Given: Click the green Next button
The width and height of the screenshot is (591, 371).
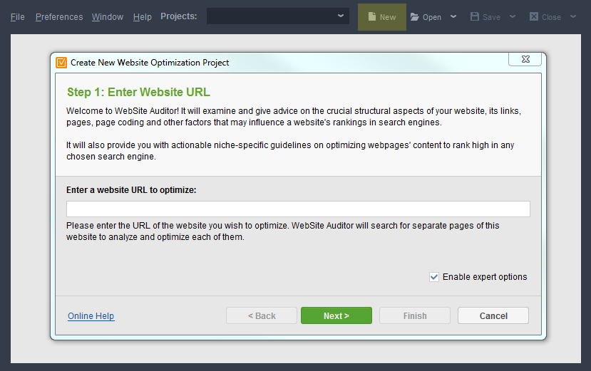Looking at the screenshot, I should pyautogui.click(x=336, y=315).
